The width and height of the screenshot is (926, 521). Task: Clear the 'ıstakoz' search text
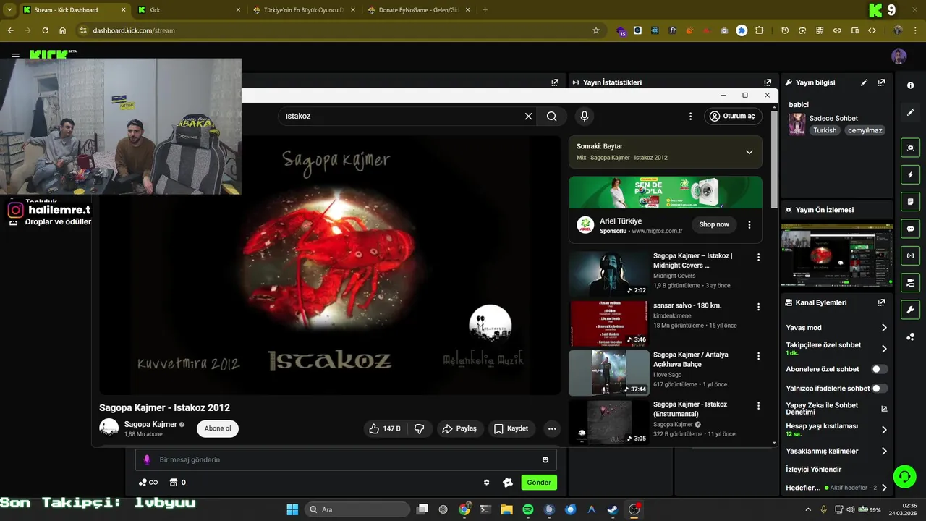[x=528, y=116]
